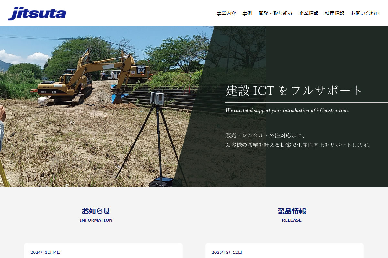This screenshot has height=258, width=388.
Task: Visit the 採用情報 page
Action: click(335, 14)
